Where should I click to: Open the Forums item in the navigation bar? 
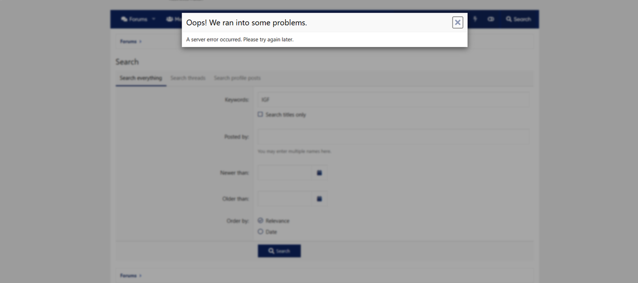[134, 19]
